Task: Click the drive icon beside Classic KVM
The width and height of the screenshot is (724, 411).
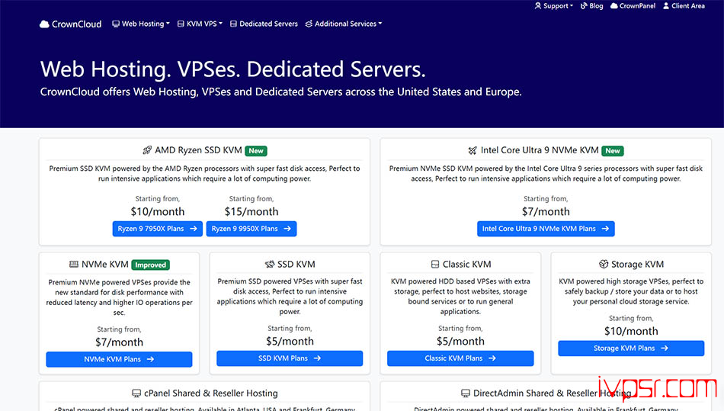Action: 435,264
